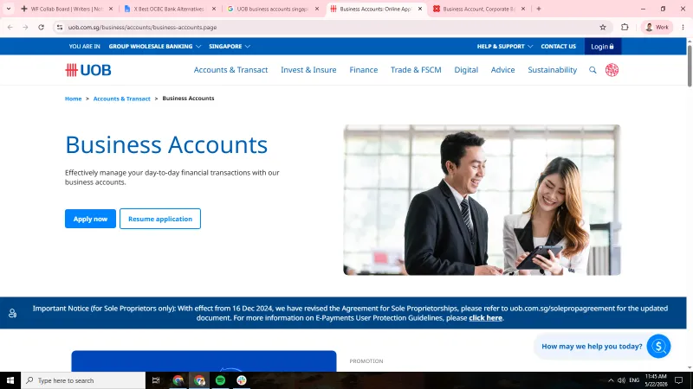The height and width of the screenshot is (389, 693).
Task: Open the Finance menu
Action: pyautogui.click(x=363, y=70)
